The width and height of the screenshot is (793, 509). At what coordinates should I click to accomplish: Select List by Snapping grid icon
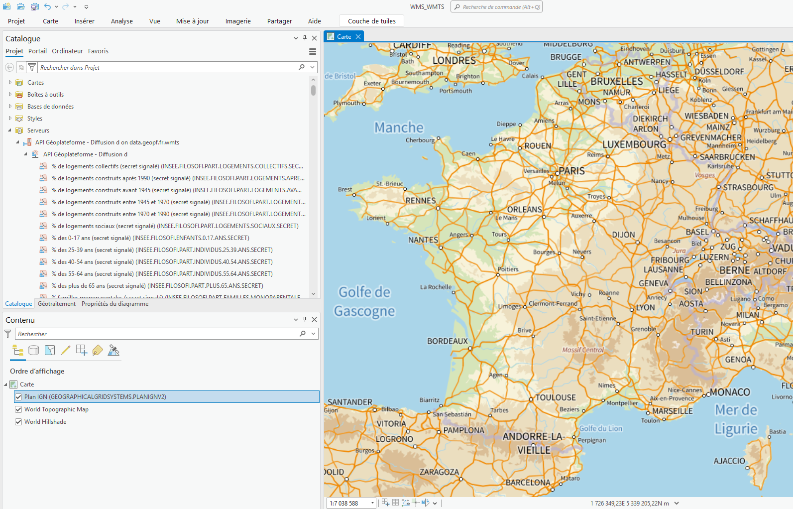82,350
